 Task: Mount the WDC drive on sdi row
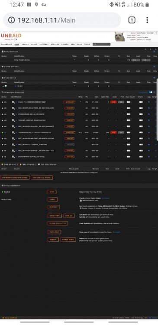tap(69, 151)
